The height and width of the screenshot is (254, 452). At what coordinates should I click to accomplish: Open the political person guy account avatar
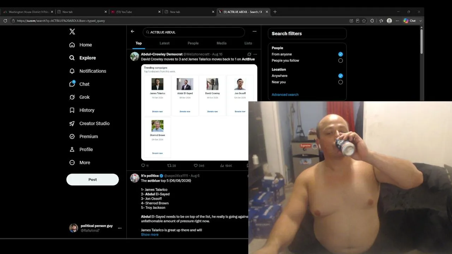tap(73, 228)
